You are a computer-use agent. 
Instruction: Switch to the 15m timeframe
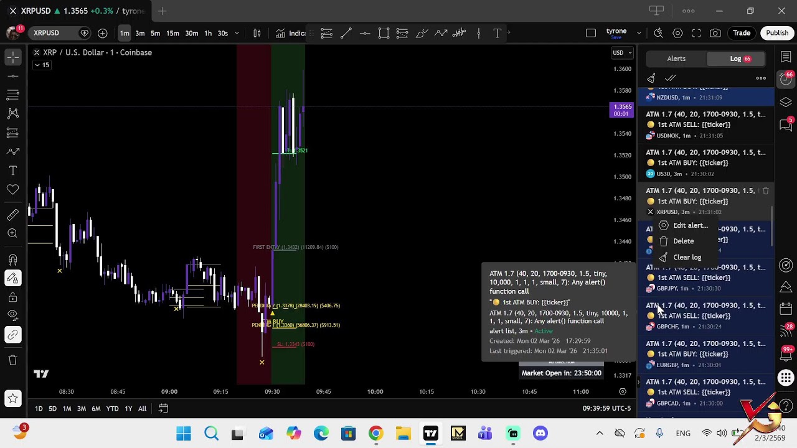[x=172, y=33]
